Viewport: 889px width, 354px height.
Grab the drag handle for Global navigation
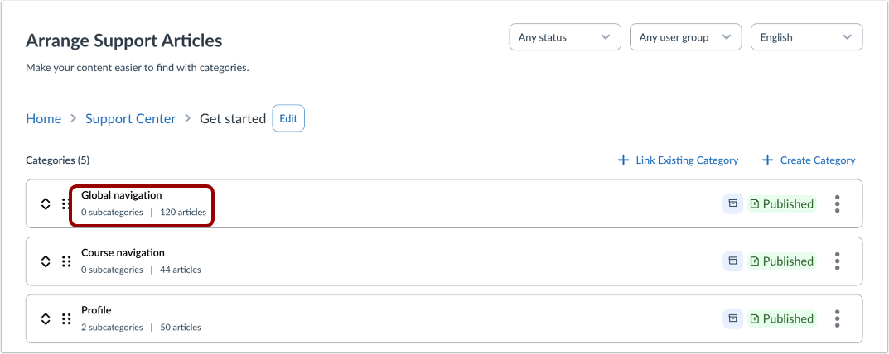pos(66,203)
